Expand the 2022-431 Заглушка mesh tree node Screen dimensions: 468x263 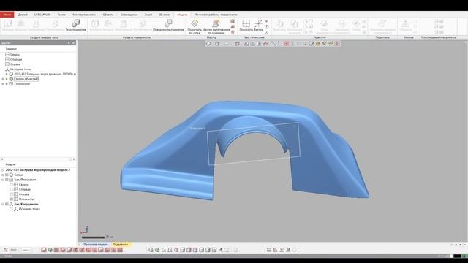[x=7, y=74]
